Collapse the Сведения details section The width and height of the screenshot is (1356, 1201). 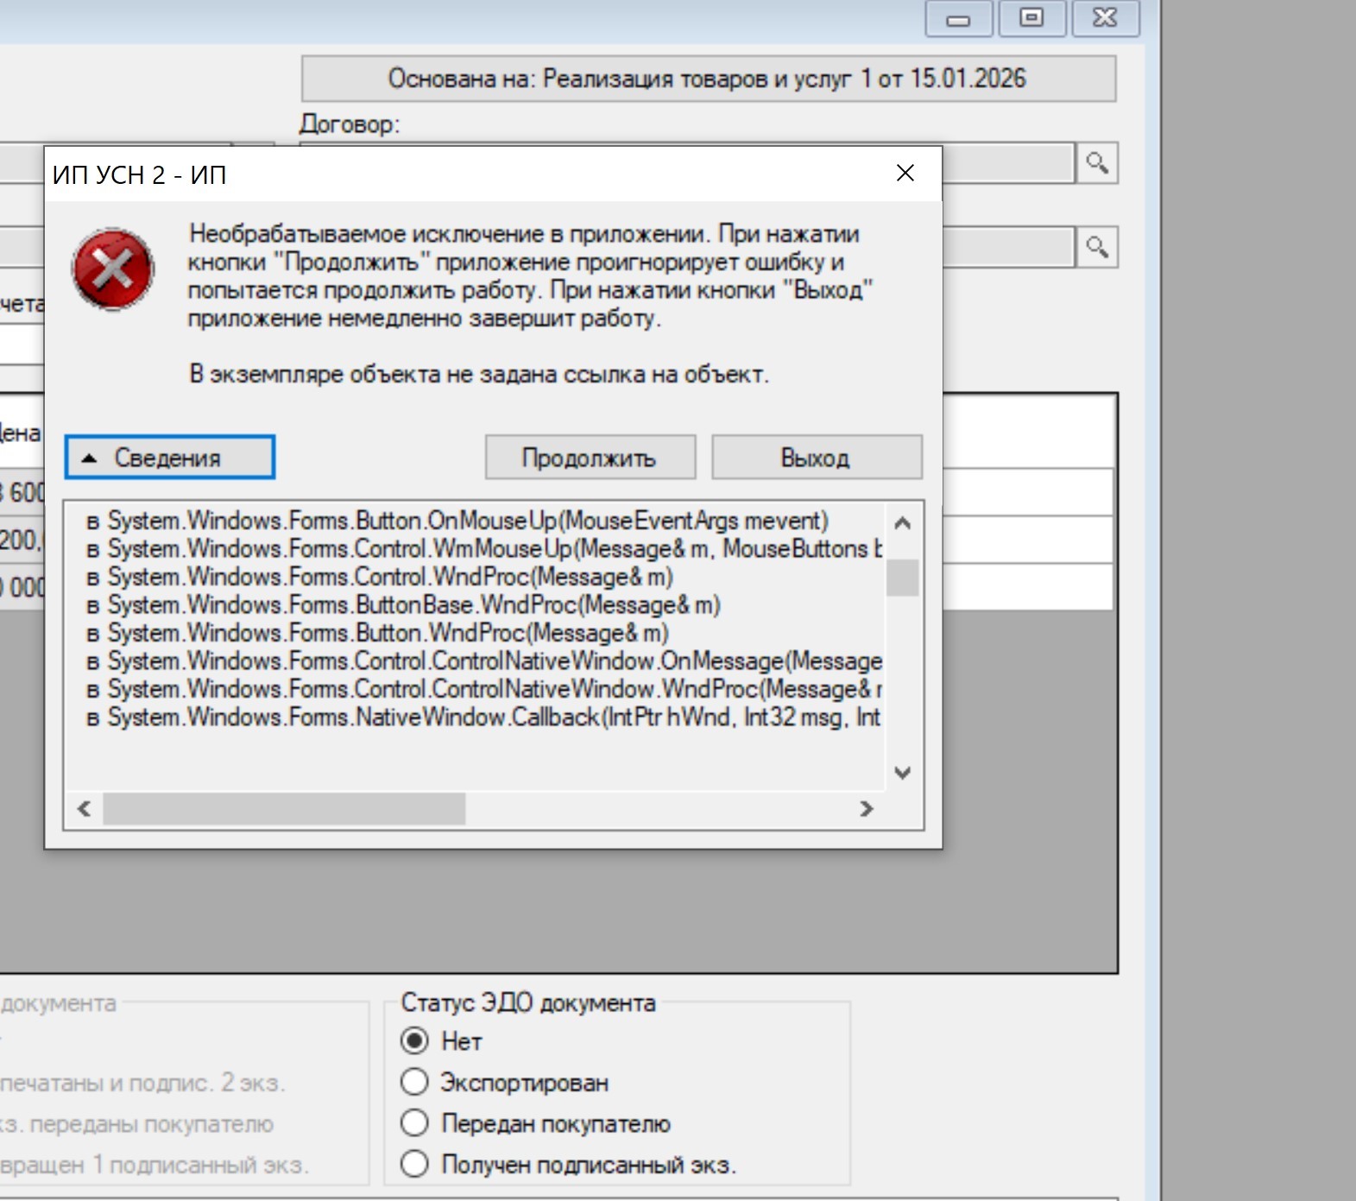[170, 458]
